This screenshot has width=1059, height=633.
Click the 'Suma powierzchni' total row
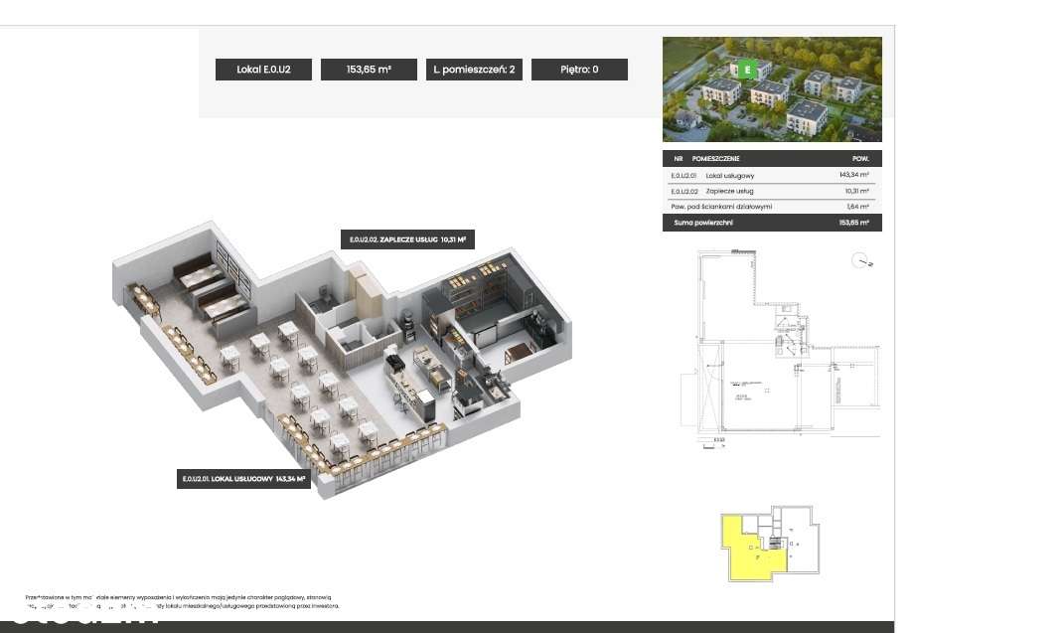pyautogui.click(x=772, y=223)
